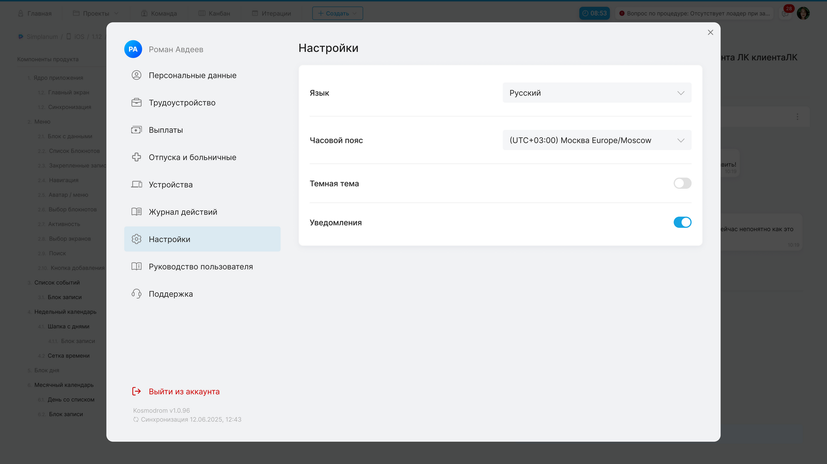This screenshot has height=464, width=827.
Task: Open the Команда navigation link
Action: tap(159, 13)
